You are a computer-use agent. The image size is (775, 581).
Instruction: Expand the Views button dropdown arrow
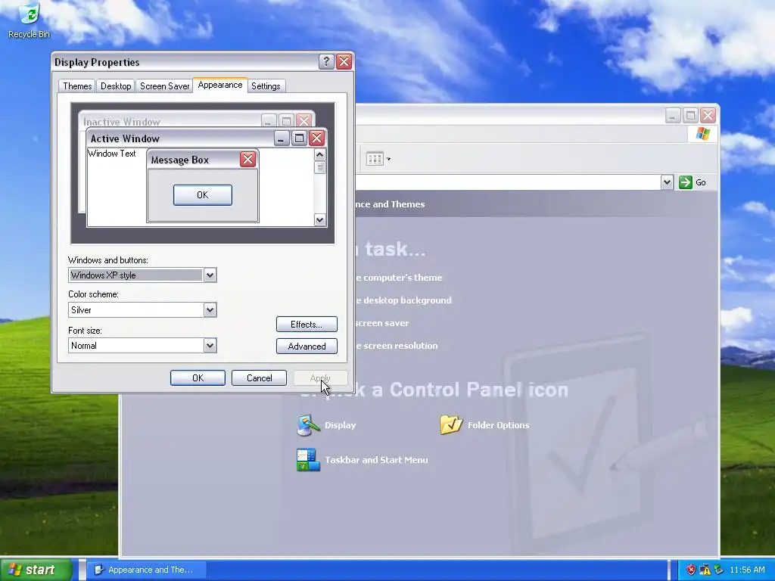pos(388,159)
